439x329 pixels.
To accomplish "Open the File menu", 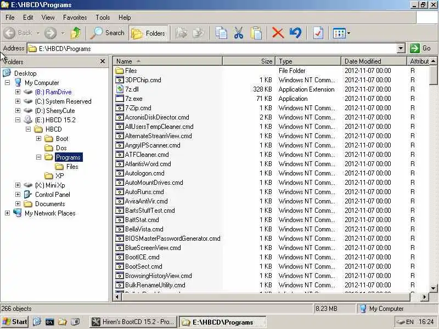I will click(x=10, y=18).
